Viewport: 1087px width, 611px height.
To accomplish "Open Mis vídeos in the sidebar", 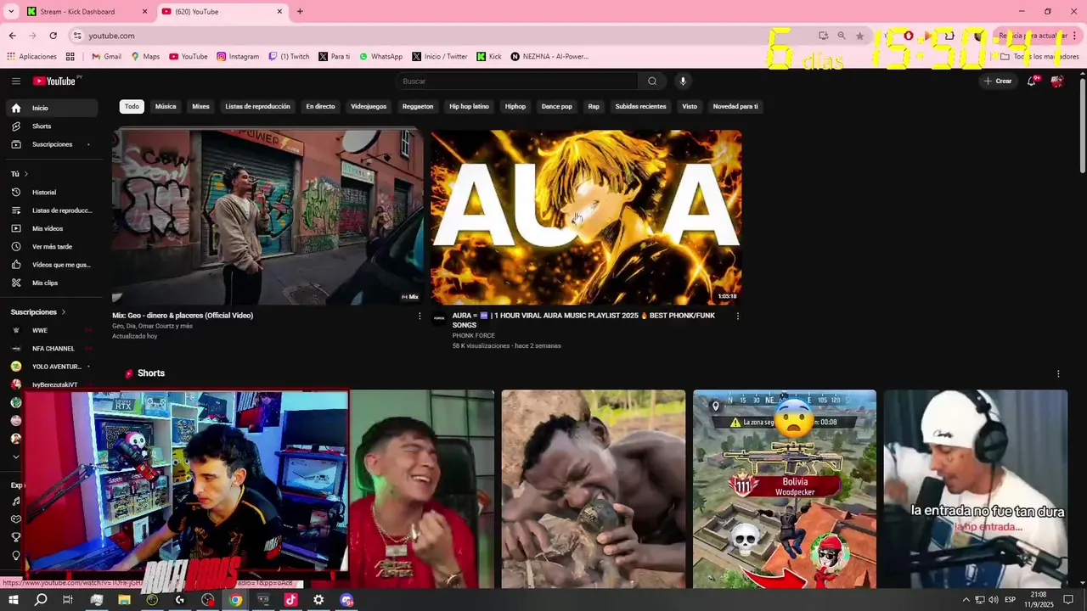I will (52, 228).
